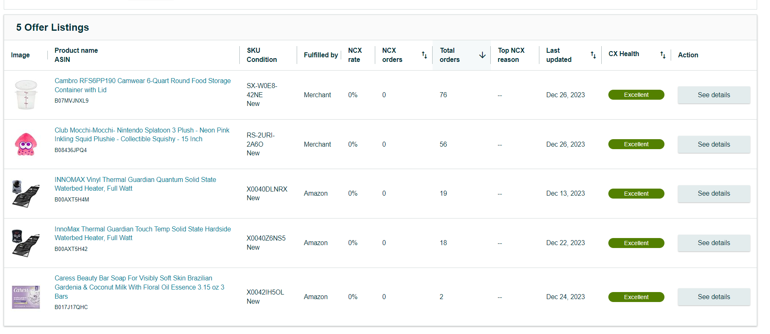The height and width of the screenshot is (334, 770).
Task: Click Merchant fulfillment for Cambro container row
Action: coord(317,95)
